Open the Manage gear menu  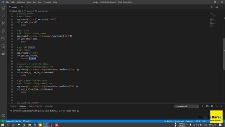tap(3, 115)
